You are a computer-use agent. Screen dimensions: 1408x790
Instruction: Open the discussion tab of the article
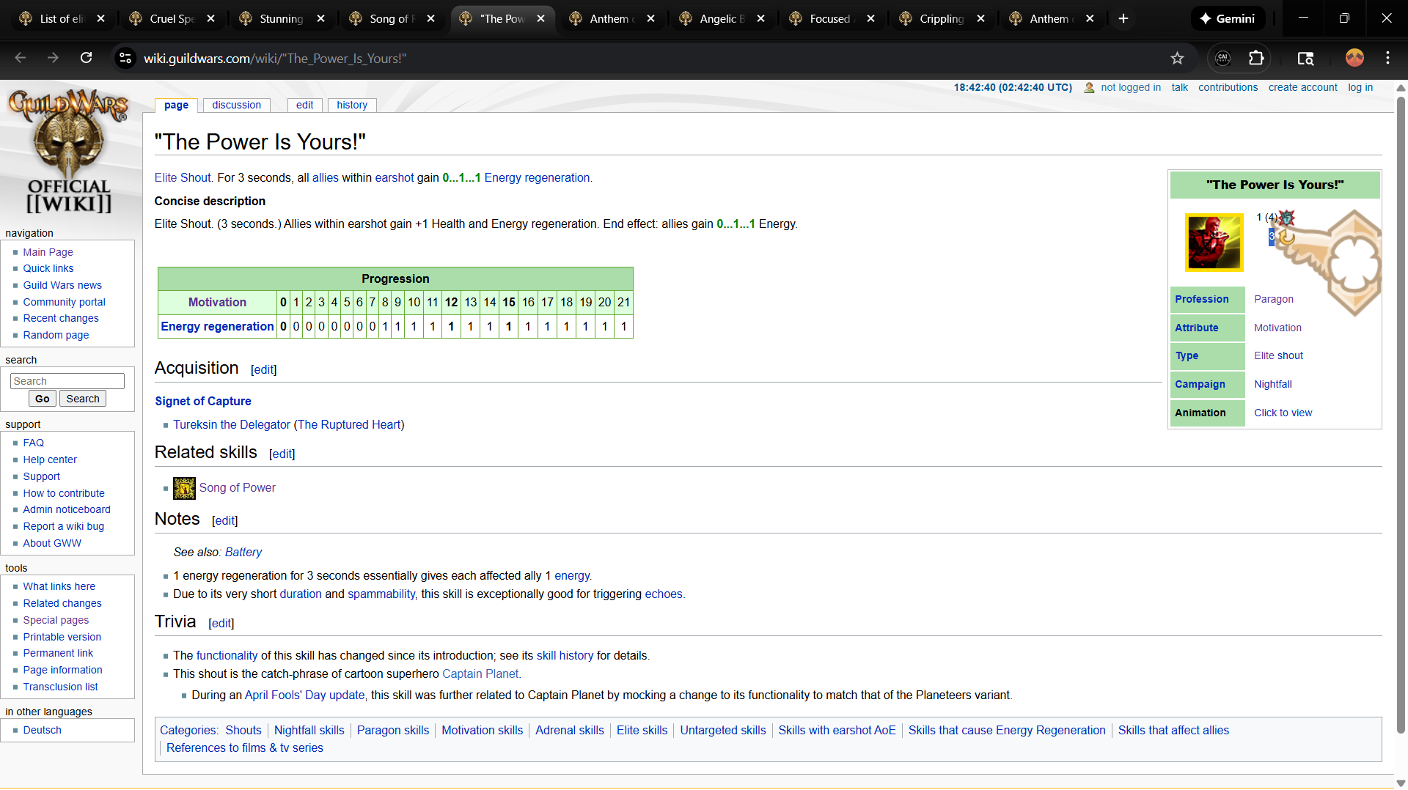point(236,105)
